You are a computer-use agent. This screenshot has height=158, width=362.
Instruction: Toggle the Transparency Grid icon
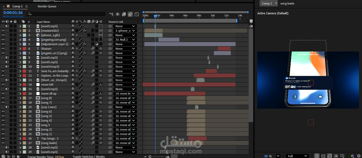(x=323, y=156)
